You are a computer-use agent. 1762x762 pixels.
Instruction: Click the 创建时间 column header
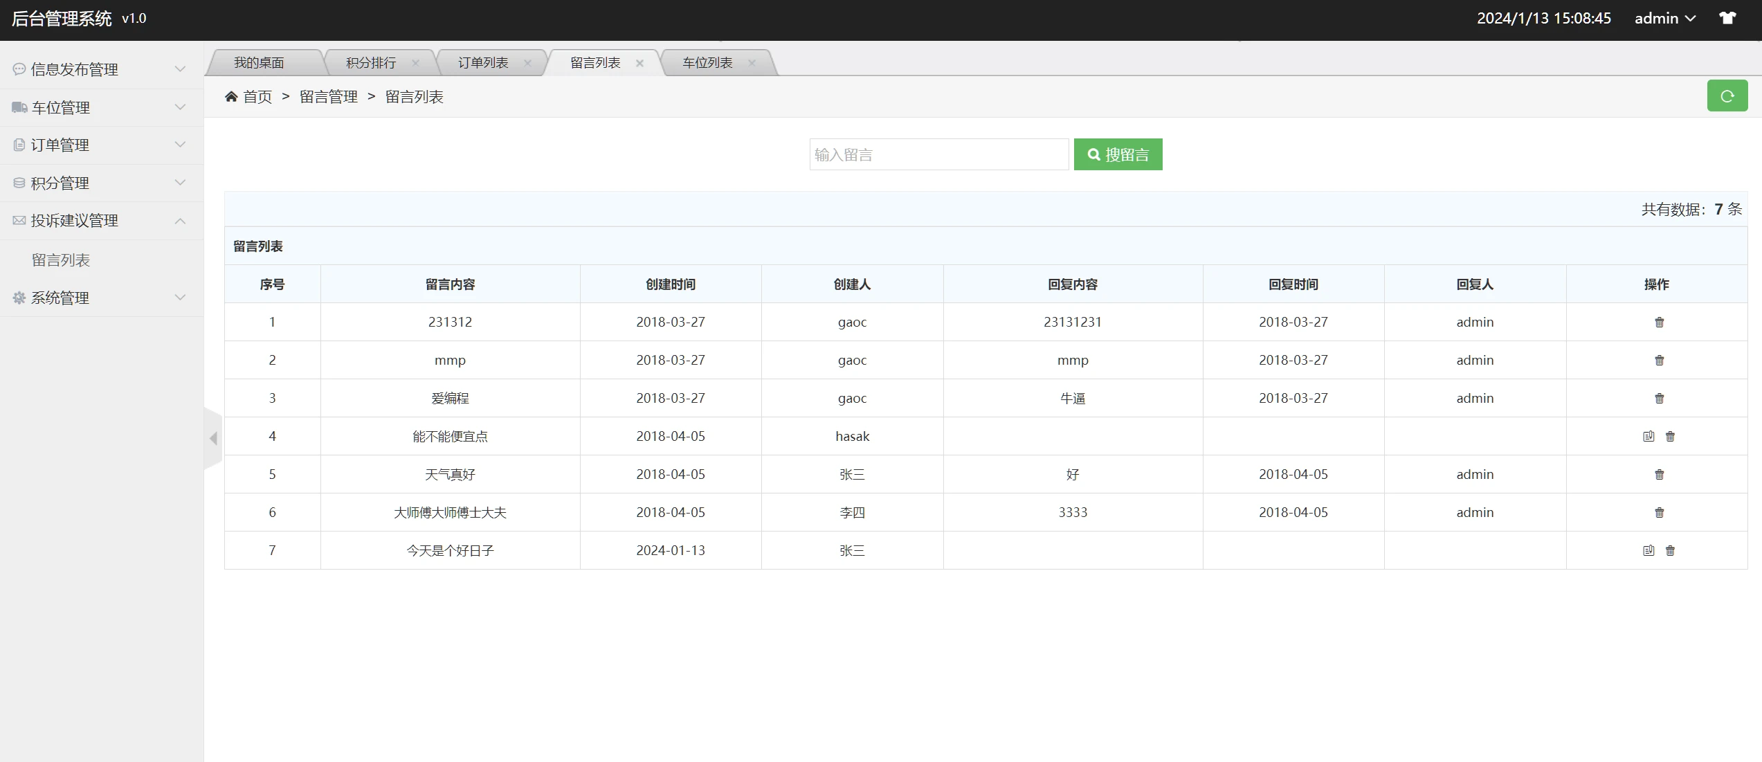pos(671,284)
